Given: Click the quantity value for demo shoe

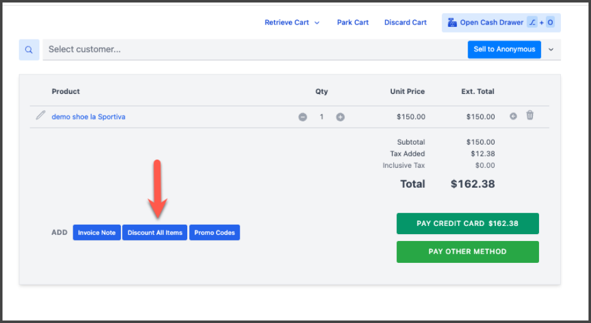Looking at the screenshot, I should [x=322, y=117].
